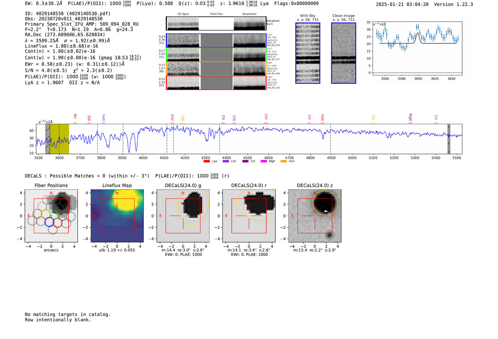The width and height of the screenshot is (498, 339).
Task: Open the Lineflux Map image
Action: [x=117, y=215]
